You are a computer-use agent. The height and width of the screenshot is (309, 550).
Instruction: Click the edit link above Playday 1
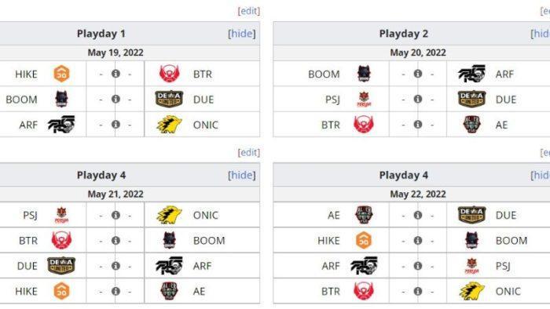(x=249, y=11)
